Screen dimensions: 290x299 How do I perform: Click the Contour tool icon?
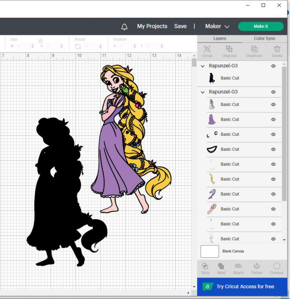pos(277,266)
